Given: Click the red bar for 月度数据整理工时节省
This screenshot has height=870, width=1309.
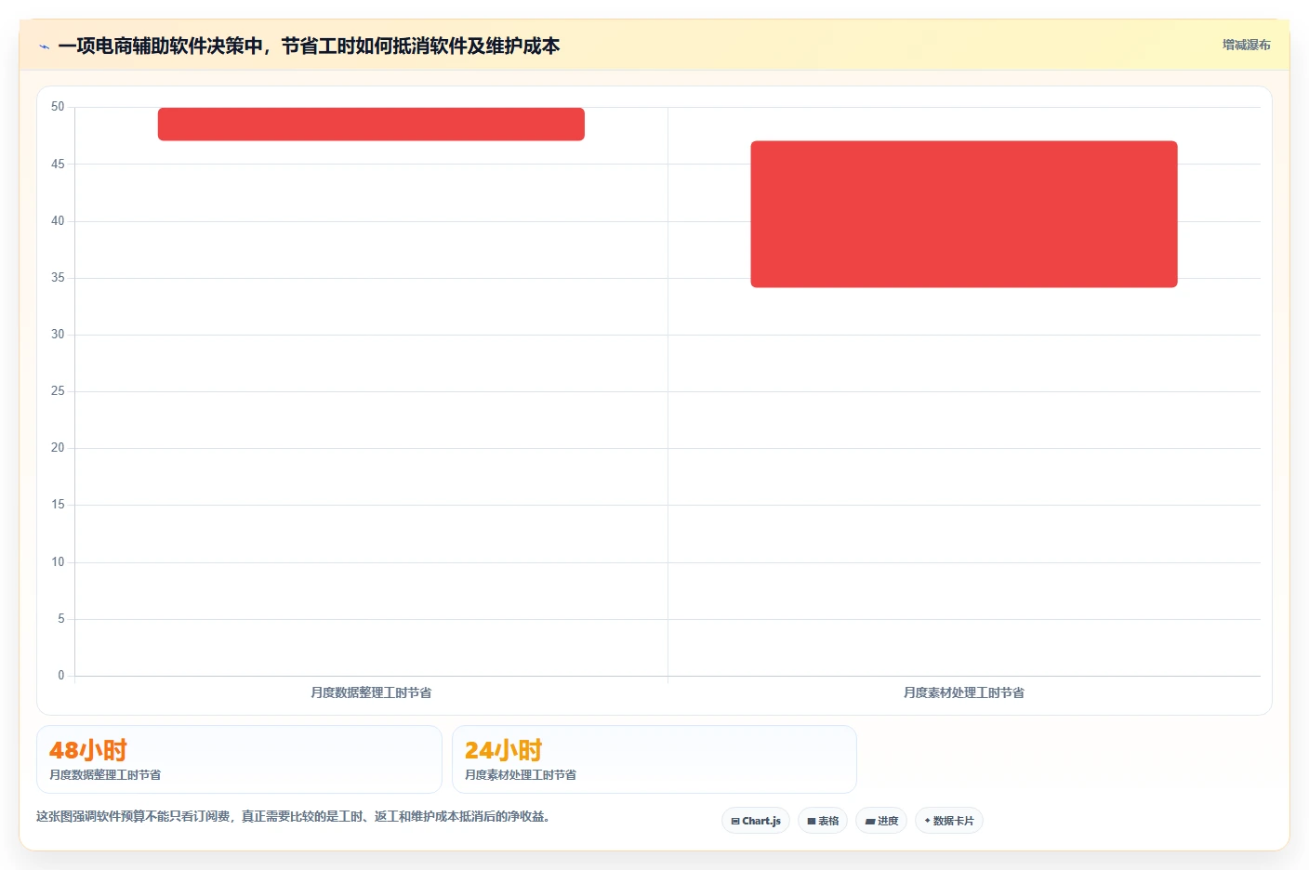Looking at the screenshot, I should point(371,125).
